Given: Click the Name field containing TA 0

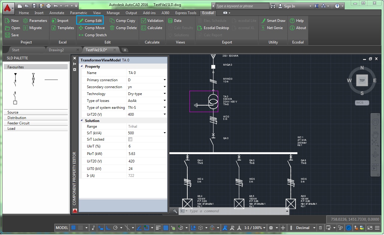Looking at the screenshot, I should 147,73.
